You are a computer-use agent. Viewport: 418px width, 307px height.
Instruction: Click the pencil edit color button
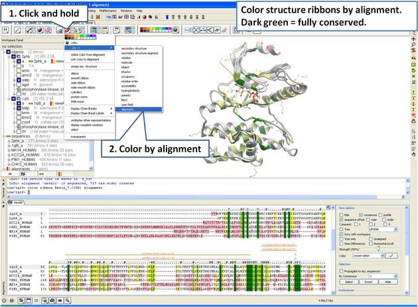391,255
